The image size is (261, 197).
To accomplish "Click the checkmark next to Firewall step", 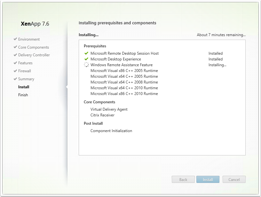I will click(x=15, y=71).
